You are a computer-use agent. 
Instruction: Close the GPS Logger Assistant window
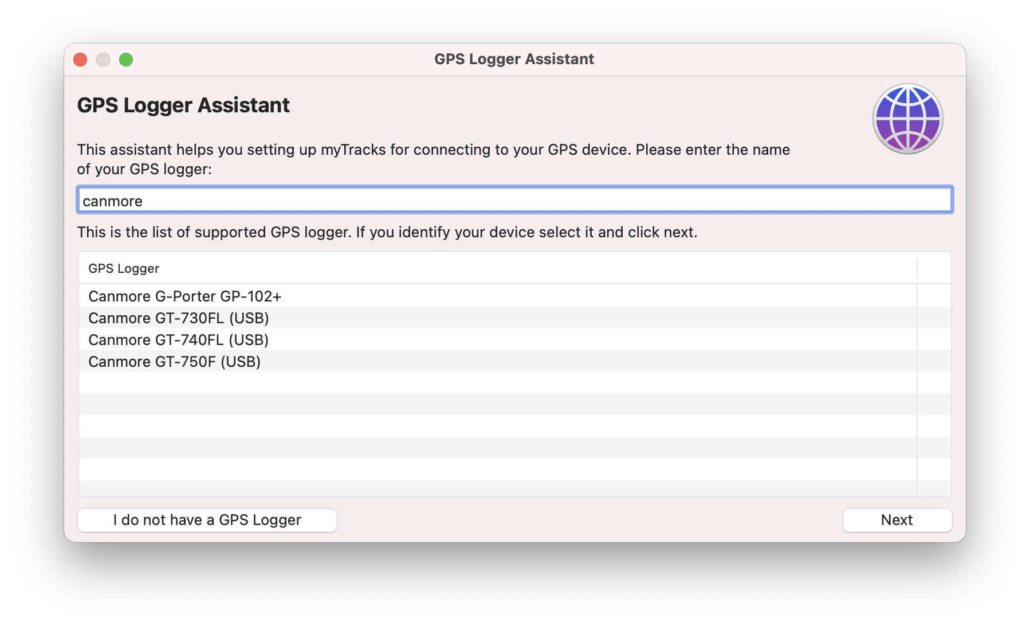click(80, 60)
